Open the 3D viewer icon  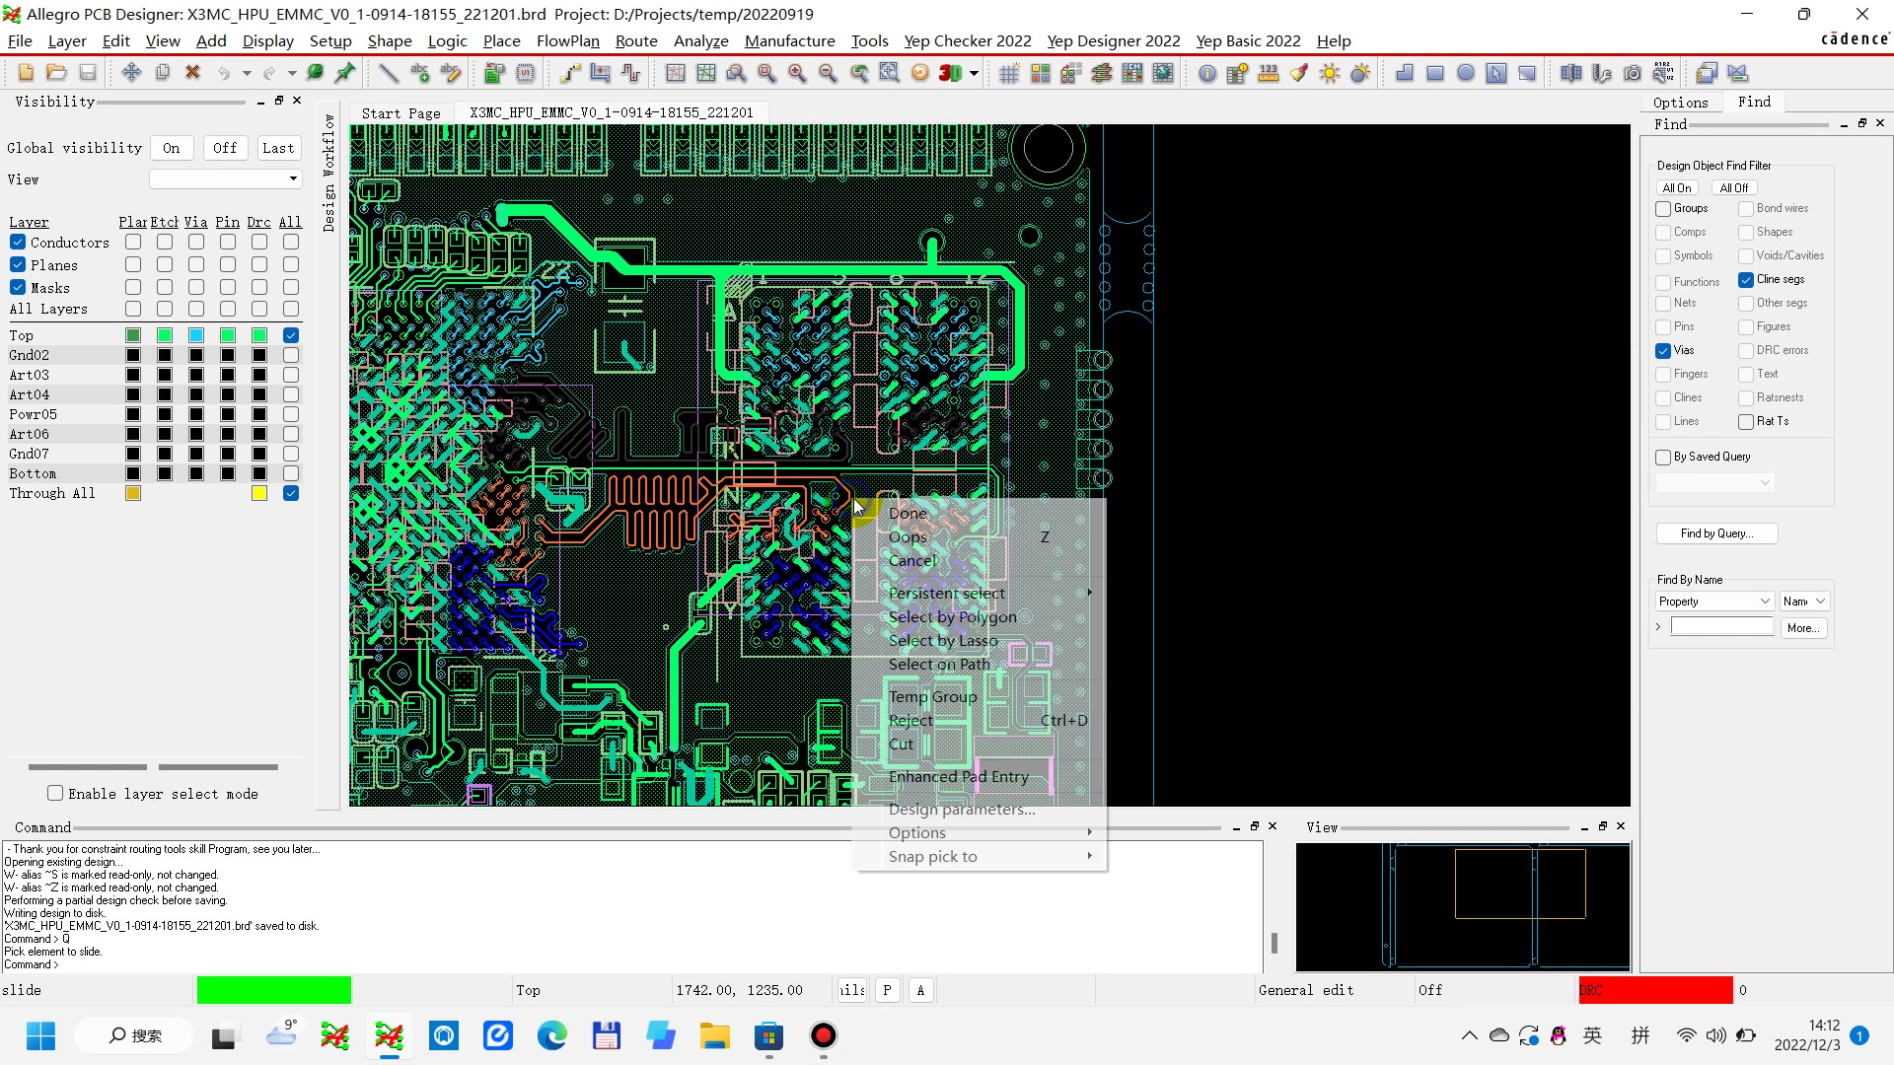[x=950, y=73]
